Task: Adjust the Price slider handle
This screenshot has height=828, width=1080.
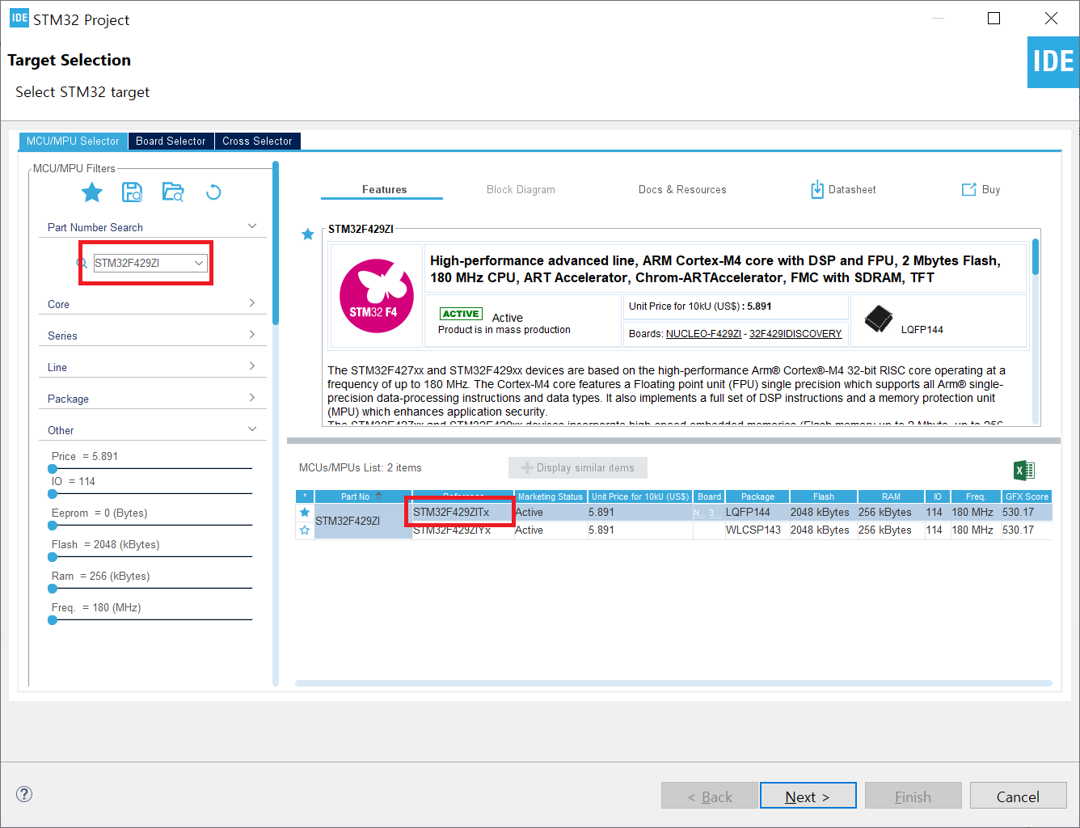Action: coord(53,468)
